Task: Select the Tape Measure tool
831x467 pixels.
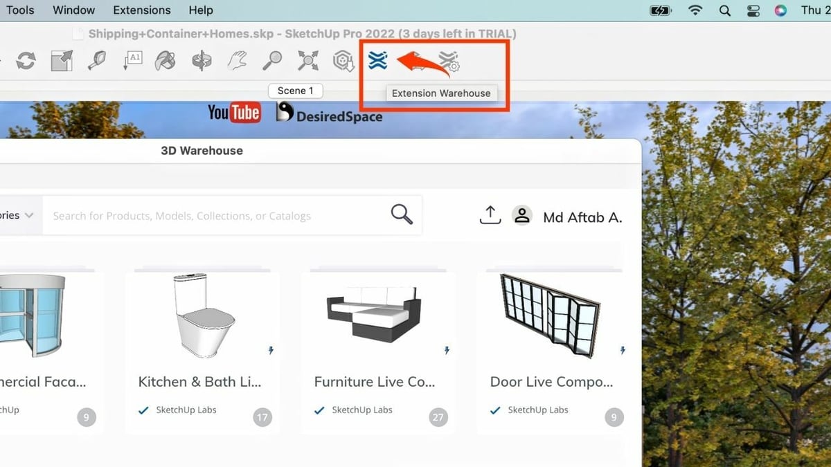Action: tap(96, 61)
